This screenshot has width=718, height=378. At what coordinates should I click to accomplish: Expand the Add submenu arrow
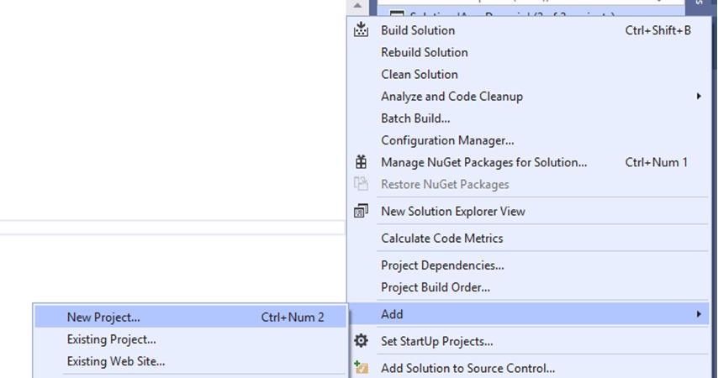pos(698,314)
